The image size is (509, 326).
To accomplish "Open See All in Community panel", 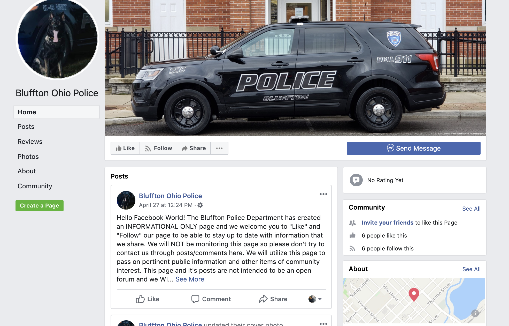I will pyautogui.click(x=471, y=209).
